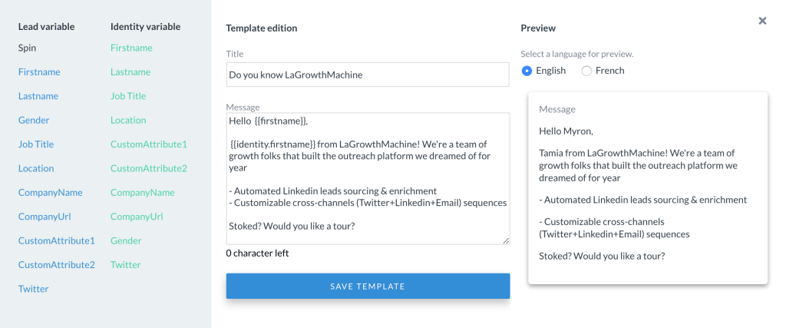
Task: Insert identity variable Location
Action: point(128,121)
